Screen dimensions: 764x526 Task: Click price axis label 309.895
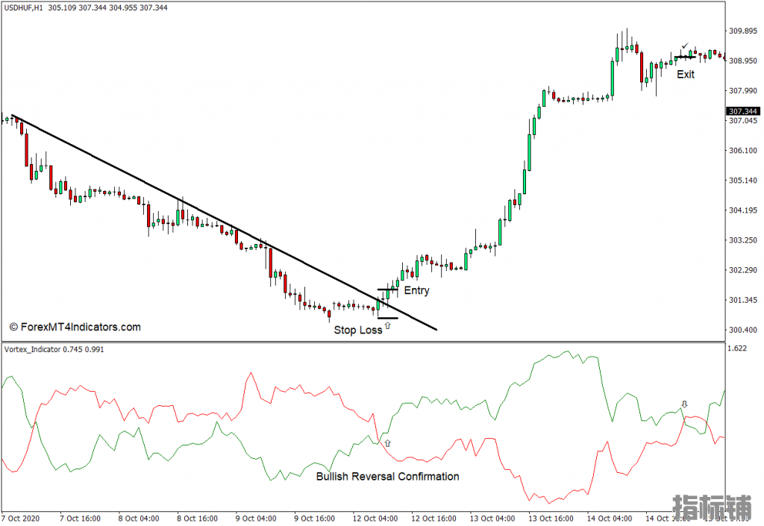[743, 31]
